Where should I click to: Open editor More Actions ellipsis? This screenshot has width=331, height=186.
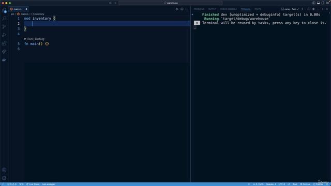(187, 9)
